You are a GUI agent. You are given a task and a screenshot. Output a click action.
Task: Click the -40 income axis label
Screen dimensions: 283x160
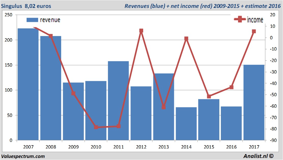pos(273,83)
